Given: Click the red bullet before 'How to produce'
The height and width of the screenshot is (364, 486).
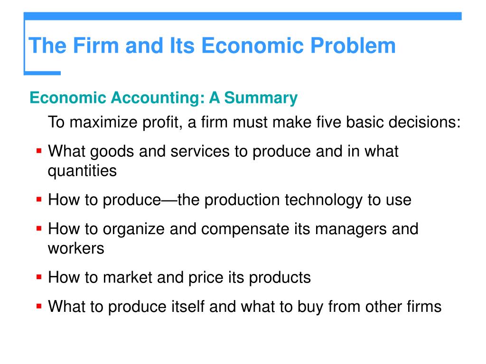Looking at the screenshot, I should coord(39,200).
